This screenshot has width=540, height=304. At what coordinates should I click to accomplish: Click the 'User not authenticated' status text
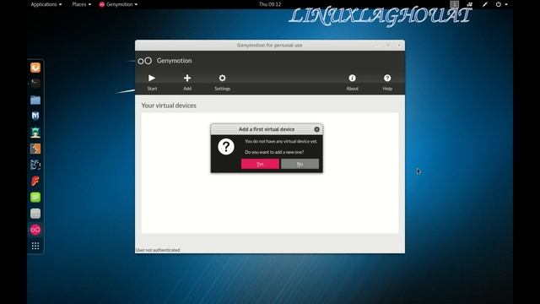(x=158, y=250)
